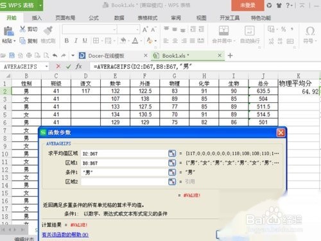Expand the Paste options arrow
This screenshot has height=241, width=321.
tap(15, 40)
